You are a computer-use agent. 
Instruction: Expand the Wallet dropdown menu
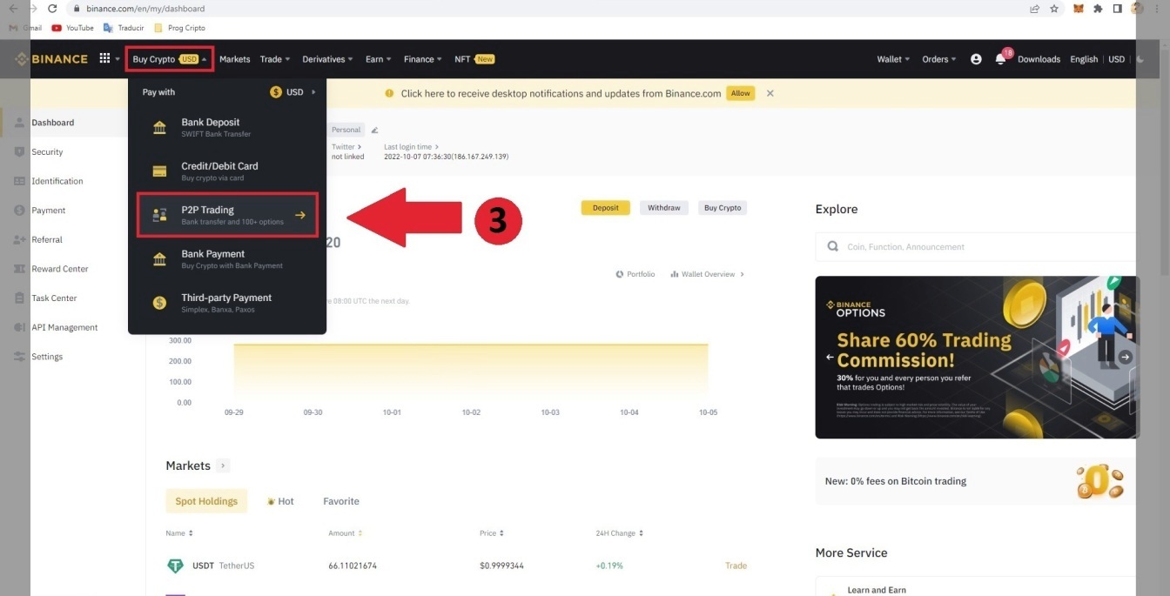tap(893, 59)
